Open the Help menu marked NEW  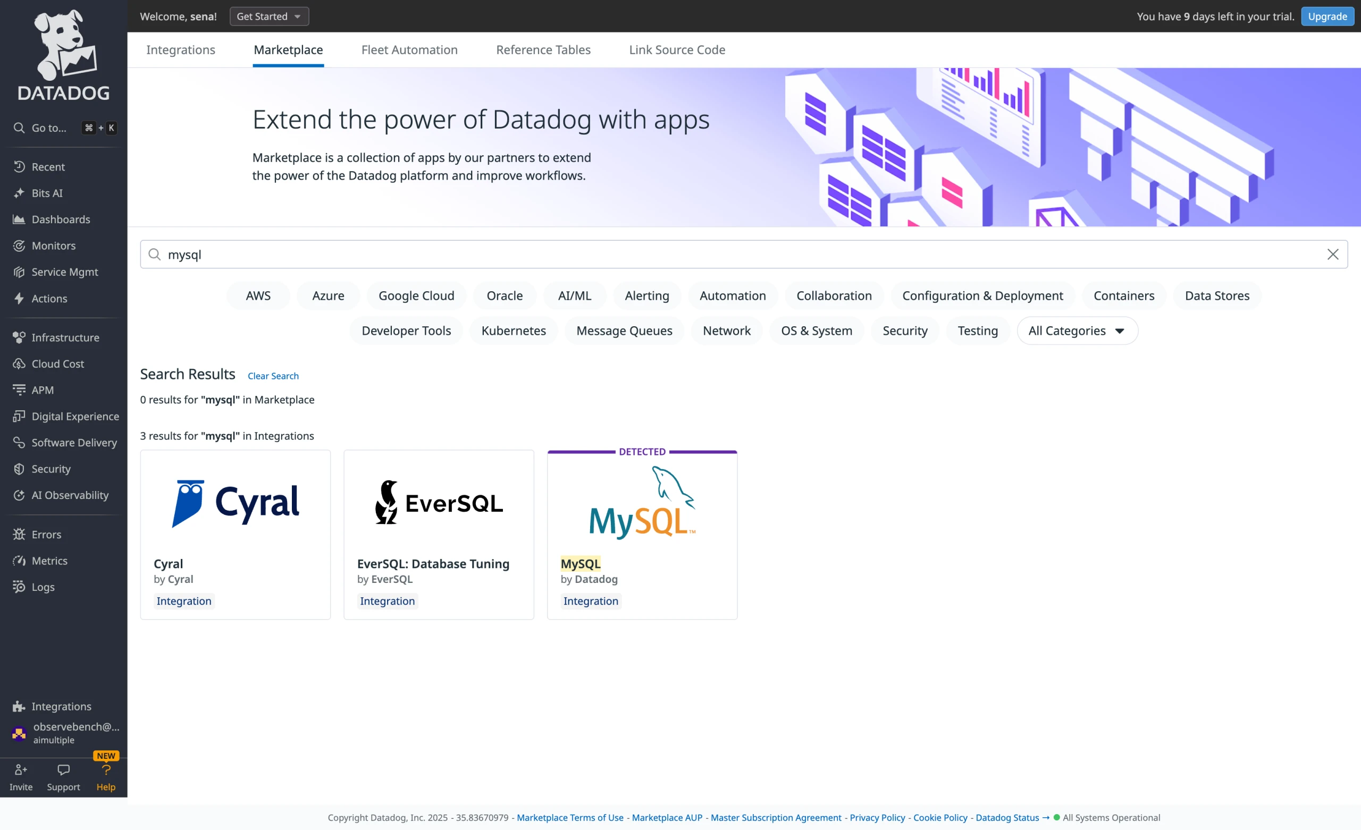[x=106, y=777]
